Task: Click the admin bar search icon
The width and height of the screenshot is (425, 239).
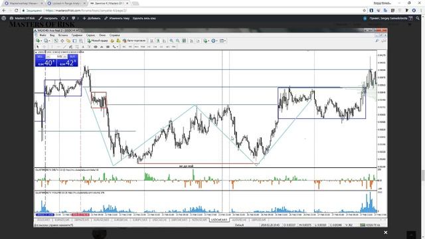Action: coord(418,18)
